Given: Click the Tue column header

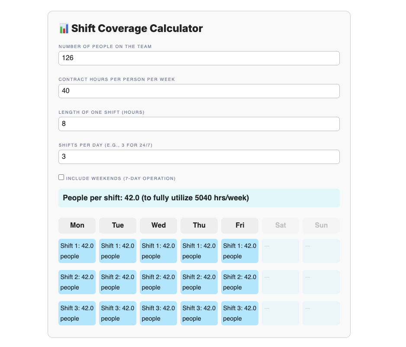Looking at the screenshot, I should coord(117,225).
